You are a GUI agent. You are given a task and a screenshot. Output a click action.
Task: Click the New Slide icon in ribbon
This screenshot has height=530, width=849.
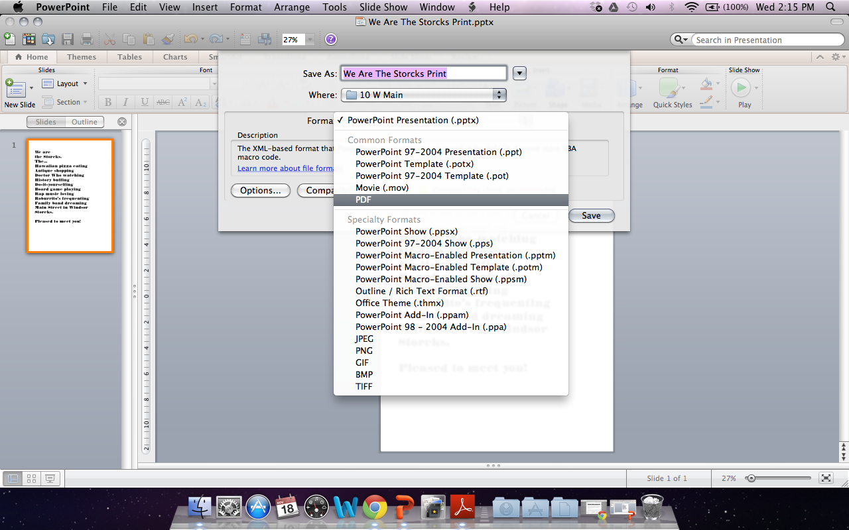click(15, 88)
